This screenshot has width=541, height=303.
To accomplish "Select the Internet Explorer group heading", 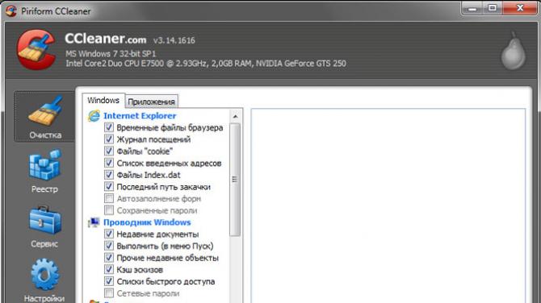I will 140,116.
